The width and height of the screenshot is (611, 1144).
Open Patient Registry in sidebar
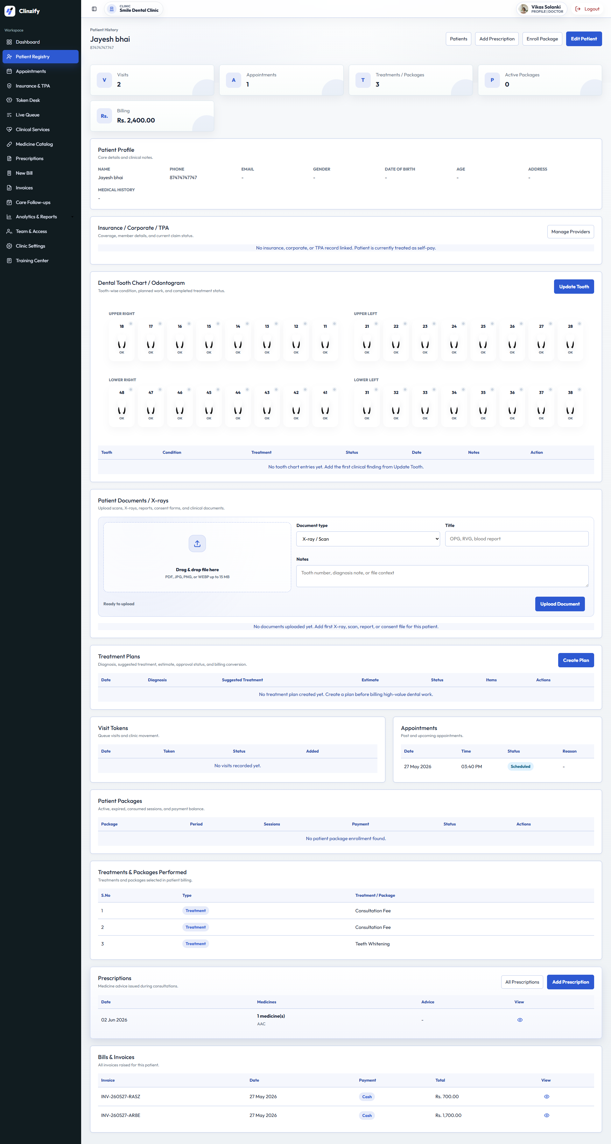tap(40, 57)
